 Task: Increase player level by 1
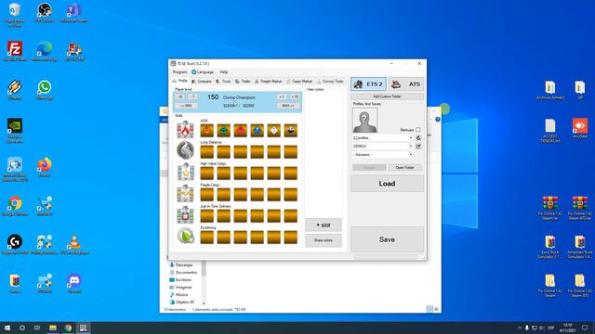(x=282, y=96)
